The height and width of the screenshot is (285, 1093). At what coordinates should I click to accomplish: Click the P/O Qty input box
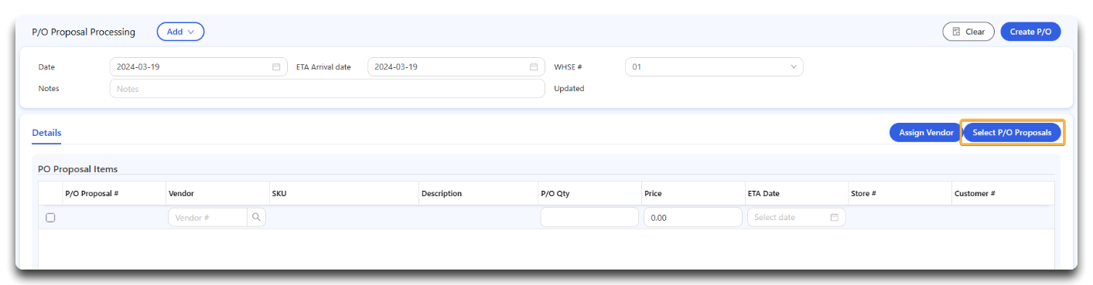pyautogui.click(x=589, y=218)
